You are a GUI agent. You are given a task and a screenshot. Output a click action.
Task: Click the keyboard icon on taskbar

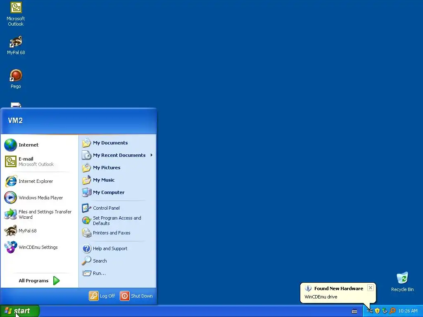click(354, 311)
